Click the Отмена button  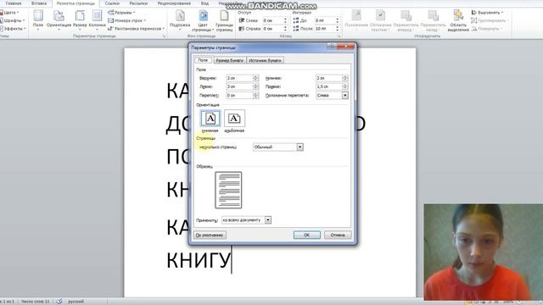click(338, 235)
